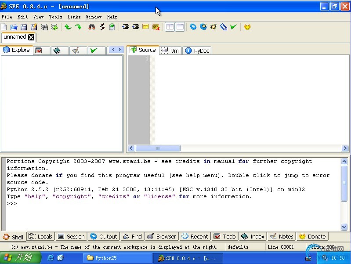Open the Links menu
The height and width of the screenshot is (264, 351).
74,17
